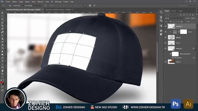Change screen mode from toolbar bottom
Viewport: 198px width, 111px height.
tap(2, 90)
